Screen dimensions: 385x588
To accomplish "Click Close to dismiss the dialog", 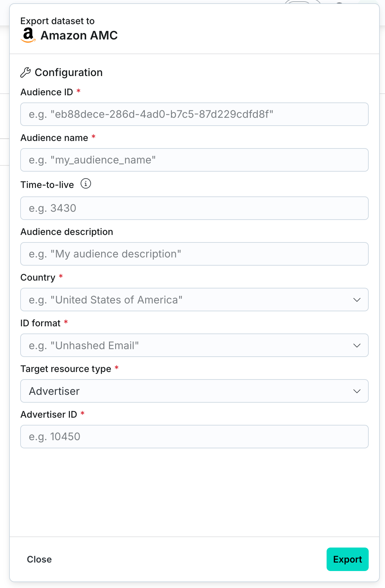I will point(39,559).
